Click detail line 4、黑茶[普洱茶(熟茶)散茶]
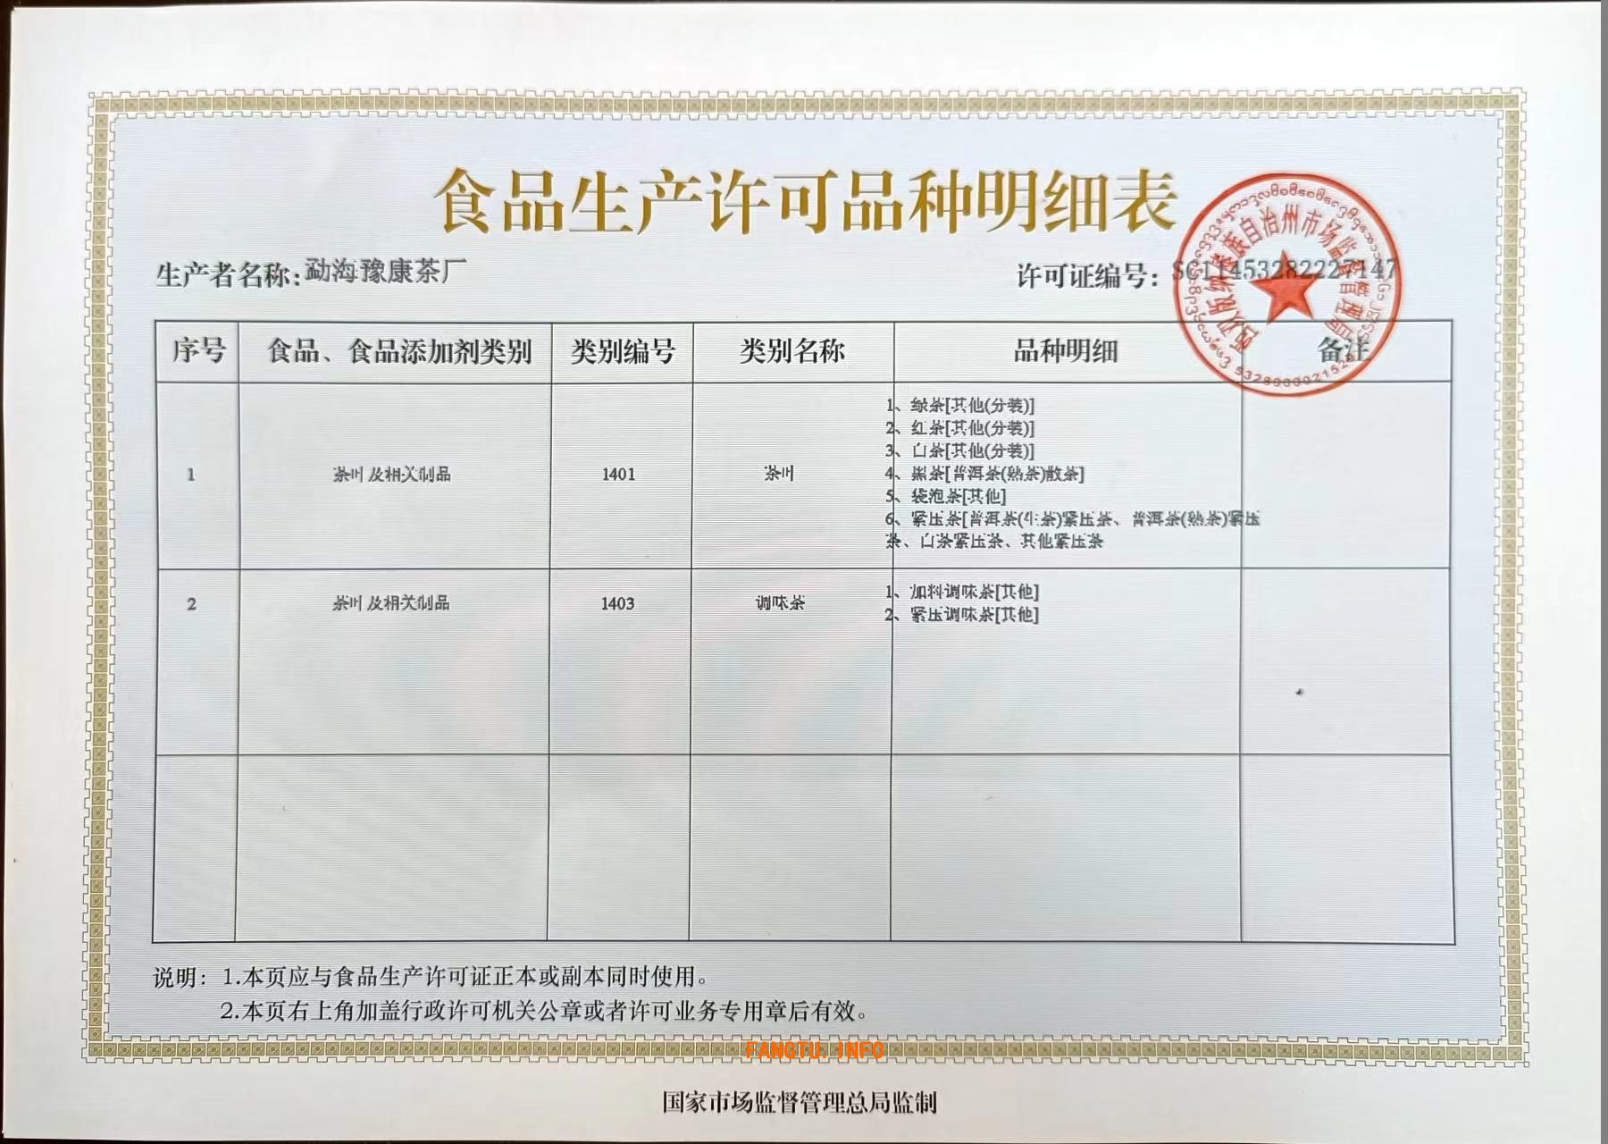 984,474
